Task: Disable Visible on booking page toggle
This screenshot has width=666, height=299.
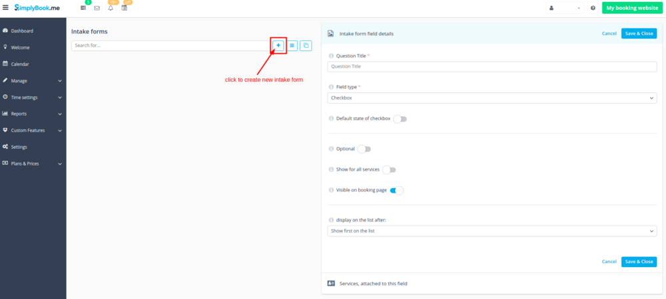Action: pos(396,190)
